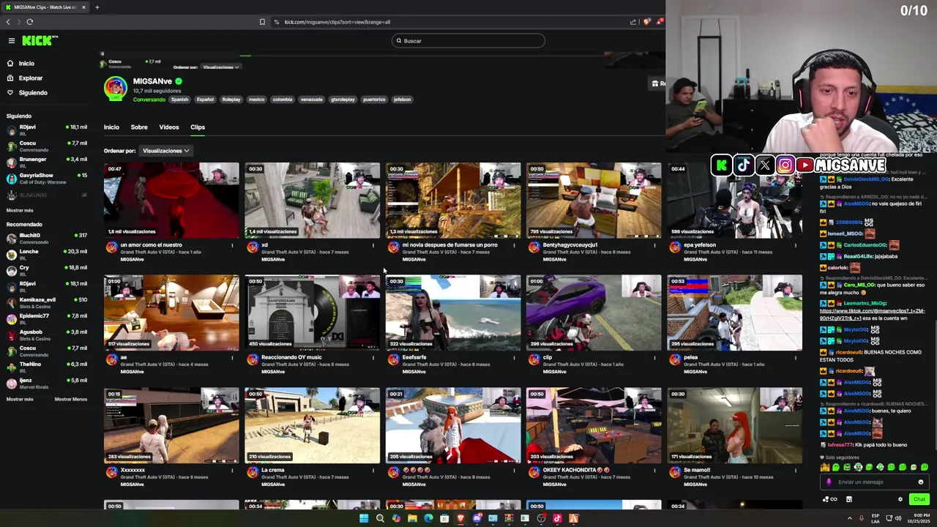Bookmark the page with bookmark icon

[x=262, y=22]
